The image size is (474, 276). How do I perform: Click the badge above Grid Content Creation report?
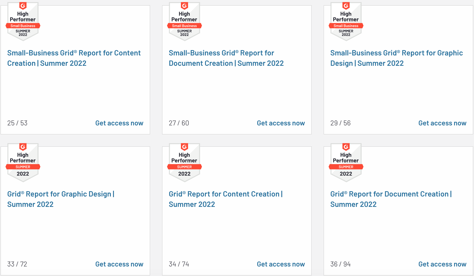click(x=185, y=163)
